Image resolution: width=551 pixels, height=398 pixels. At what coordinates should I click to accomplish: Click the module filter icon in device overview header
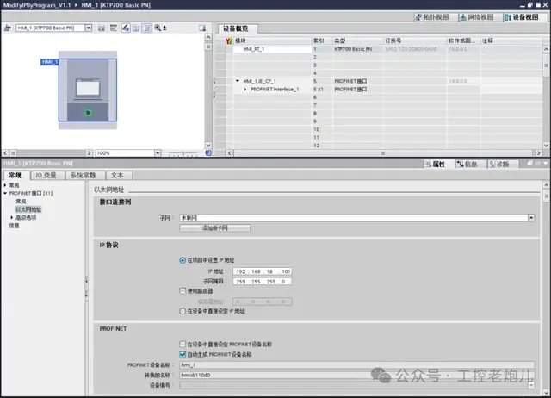click(229, 40)
